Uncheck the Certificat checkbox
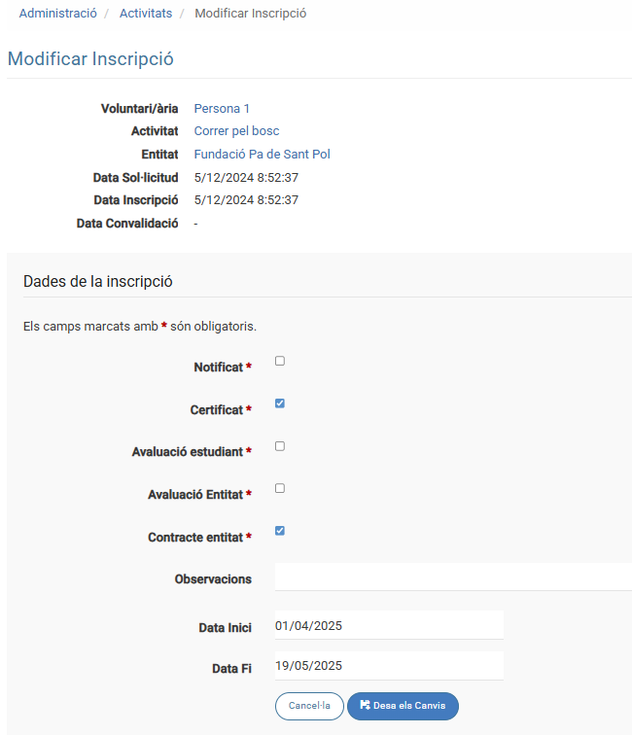 (280, 403)
